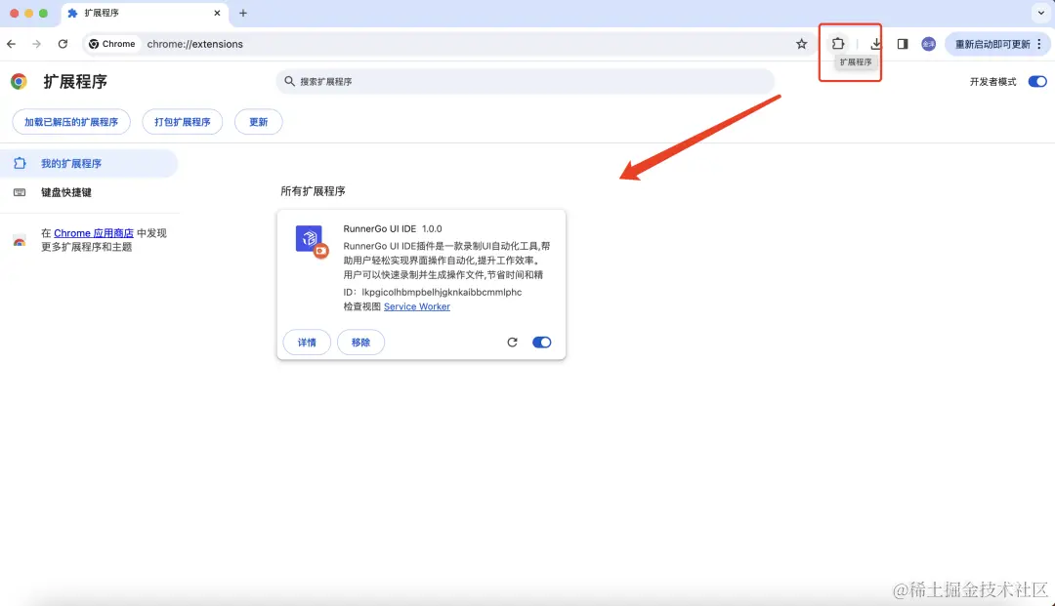Turn off 开发者模式 toggle
Image resolution: width=1055 pixels, height=606 pixels.
[1037, 81]
